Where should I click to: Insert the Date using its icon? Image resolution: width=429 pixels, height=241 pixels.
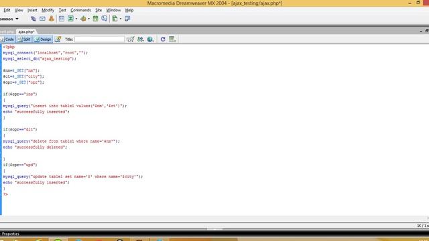click(x=95, y=19)
